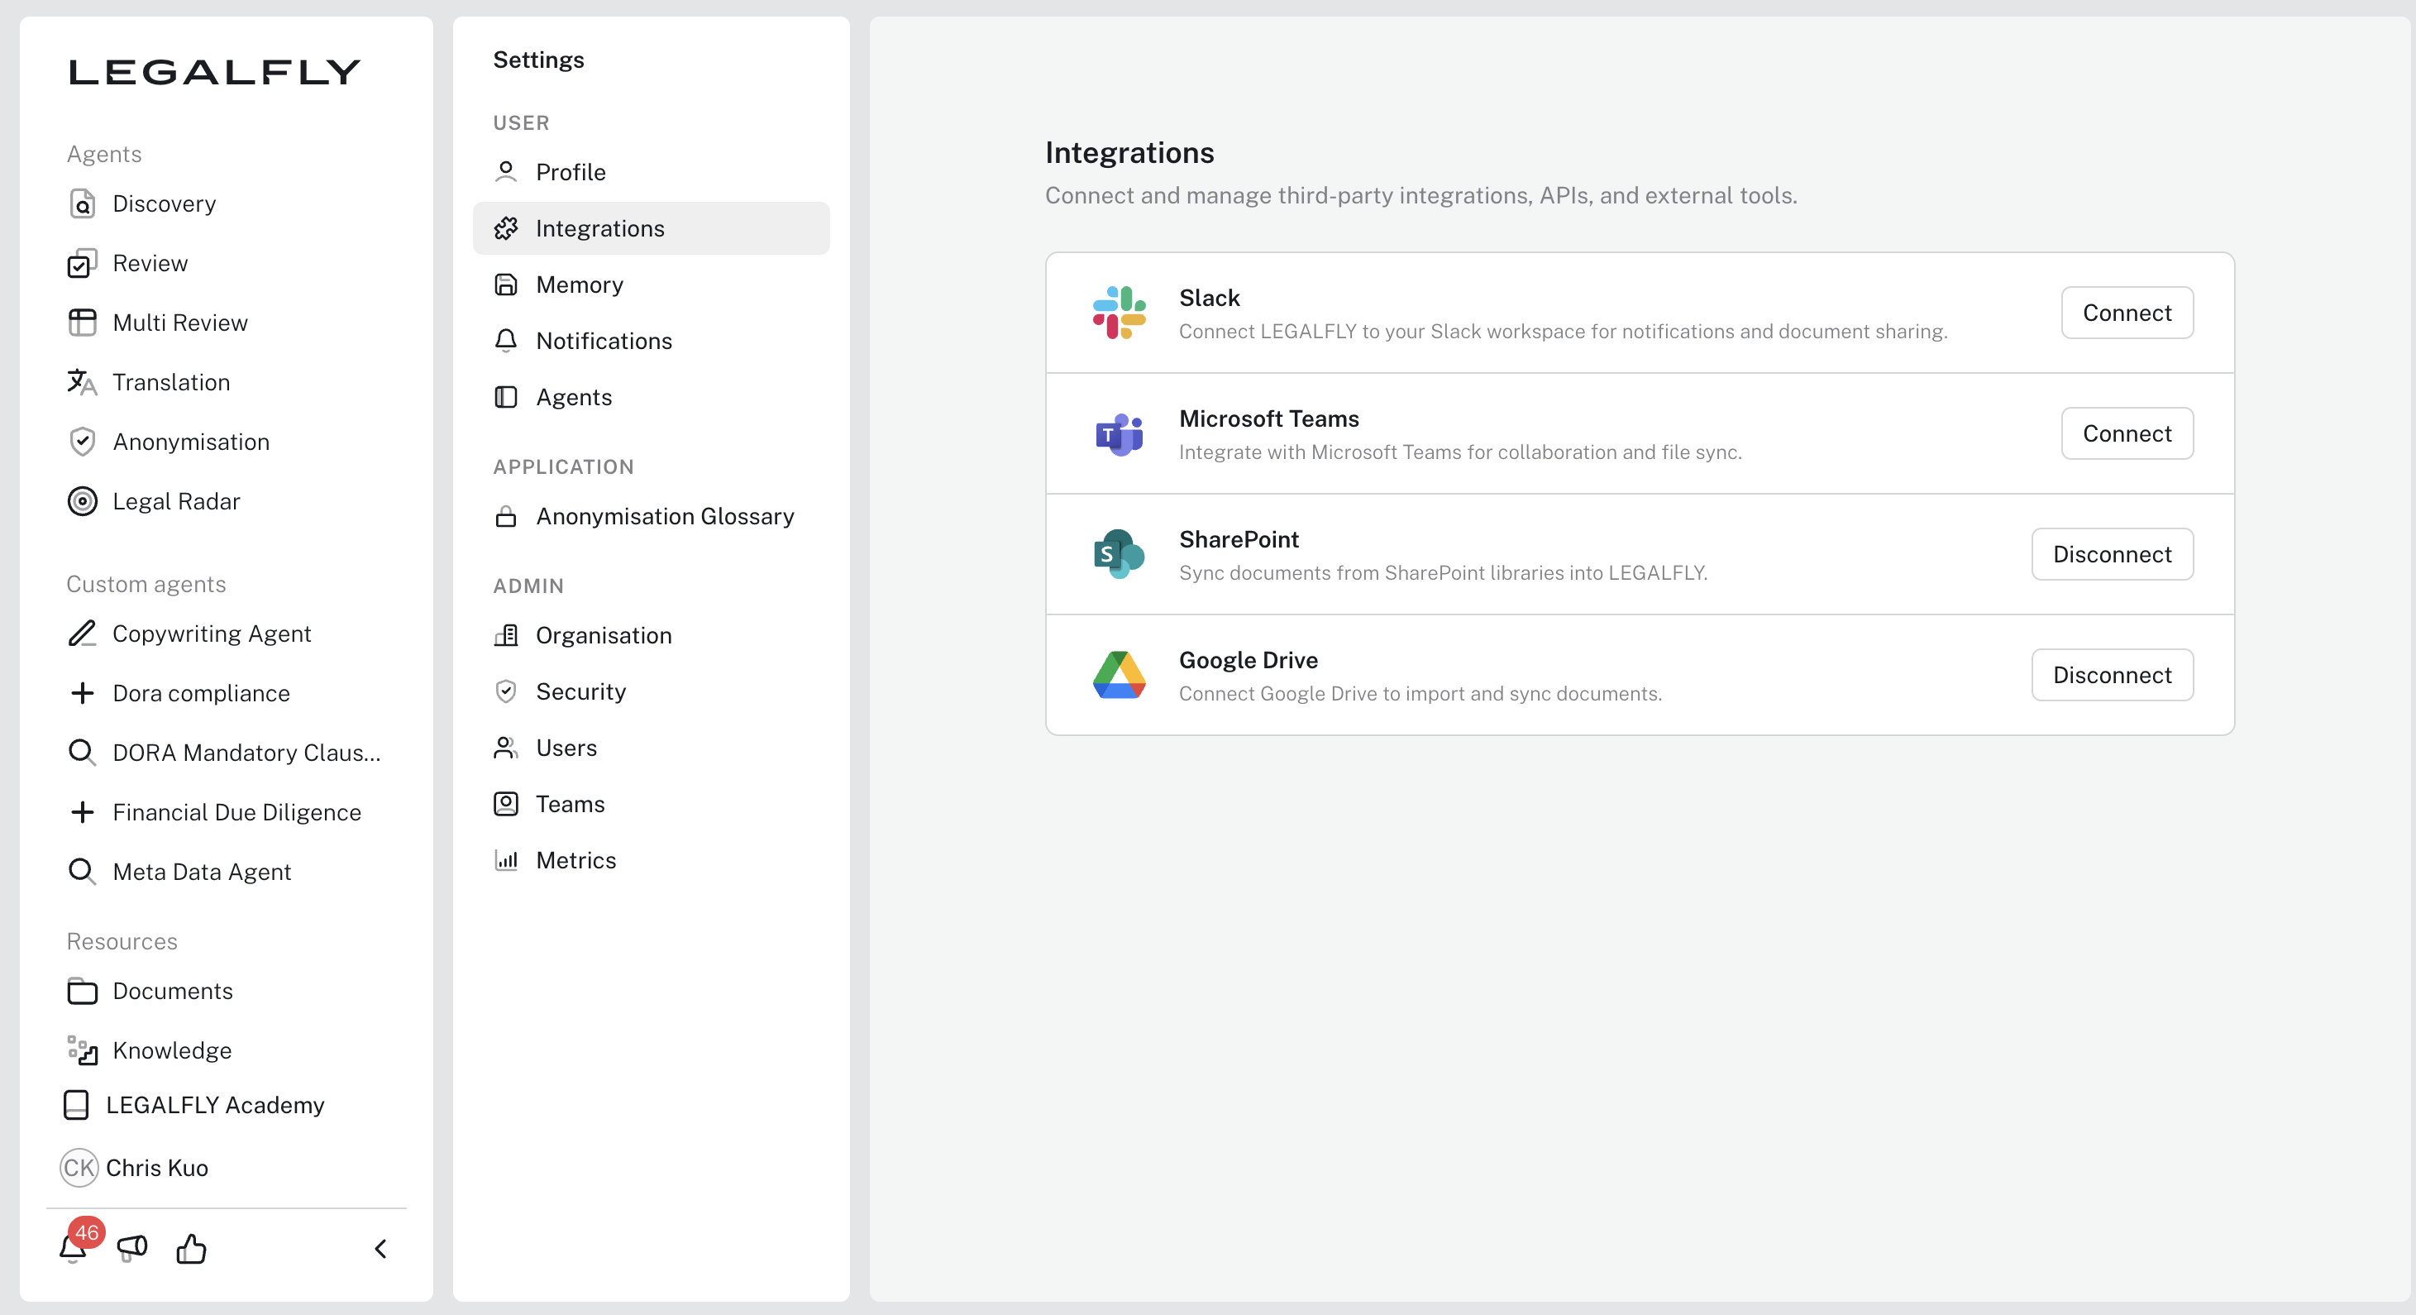This screenshot has height=1315, width=2416.
Task: Click the Google Drive logo icon
Action: [x=1118, y=674]
